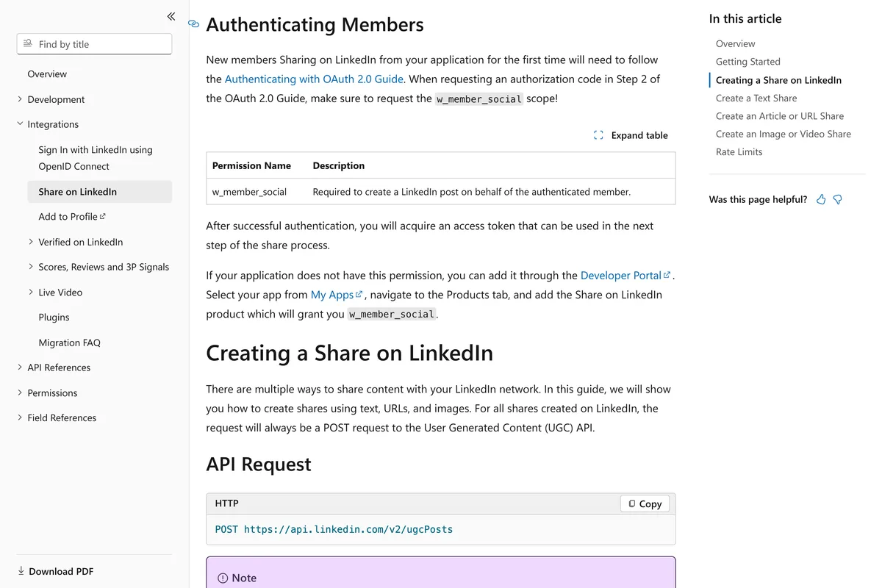Expand the Verified on LinkedIn node
This screenshot has height=588, width=882.
point(31,242)
